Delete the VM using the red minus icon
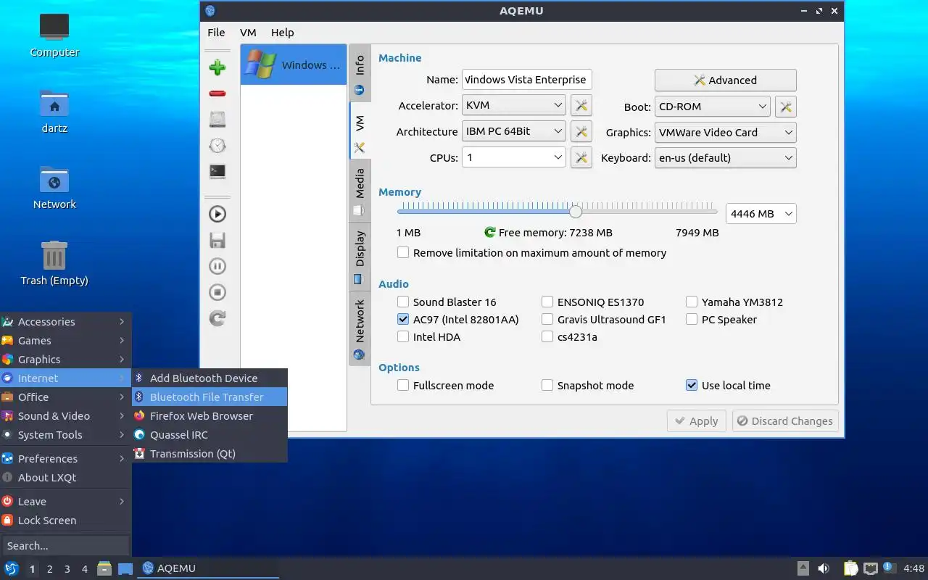This screenshot has height=580, width=928. click(217, 94)
